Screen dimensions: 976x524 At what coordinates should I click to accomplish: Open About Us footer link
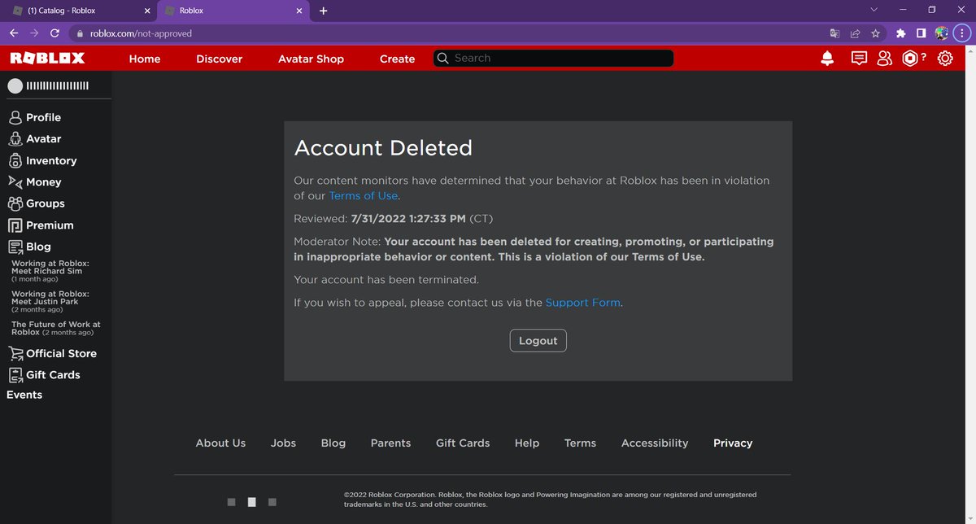220,443
